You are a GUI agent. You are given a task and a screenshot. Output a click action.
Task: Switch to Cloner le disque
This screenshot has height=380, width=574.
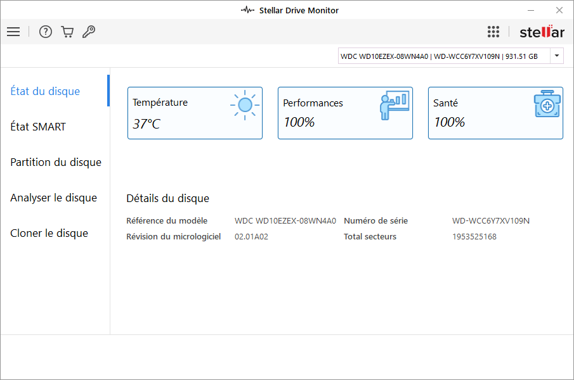point(49,233)
